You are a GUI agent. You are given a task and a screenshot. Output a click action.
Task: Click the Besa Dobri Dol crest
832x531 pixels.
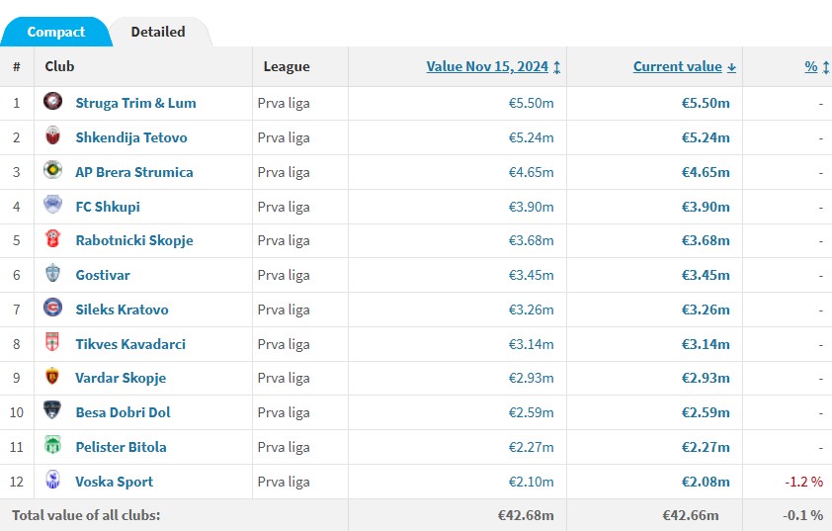52,411
